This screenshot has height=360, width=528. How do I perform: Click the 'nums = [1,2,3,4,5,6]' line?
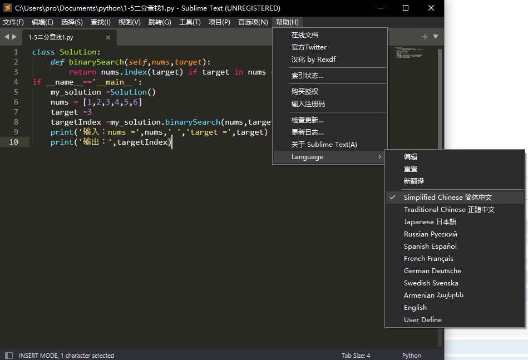(x=96, y=102)
